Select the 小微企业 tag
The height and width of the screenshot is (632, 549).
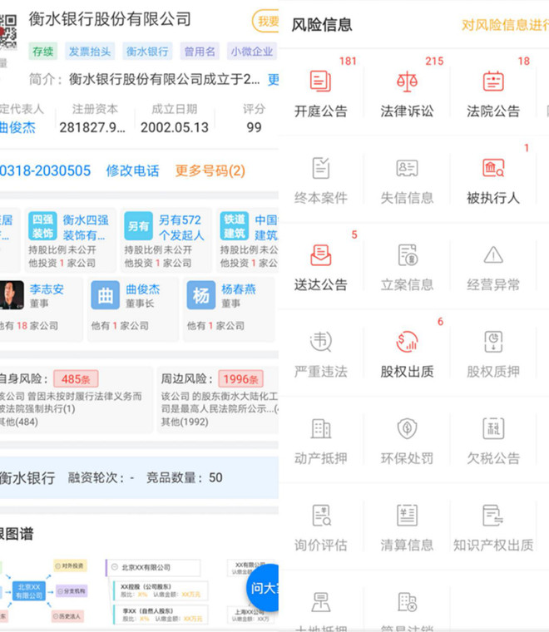click(252, 52)
